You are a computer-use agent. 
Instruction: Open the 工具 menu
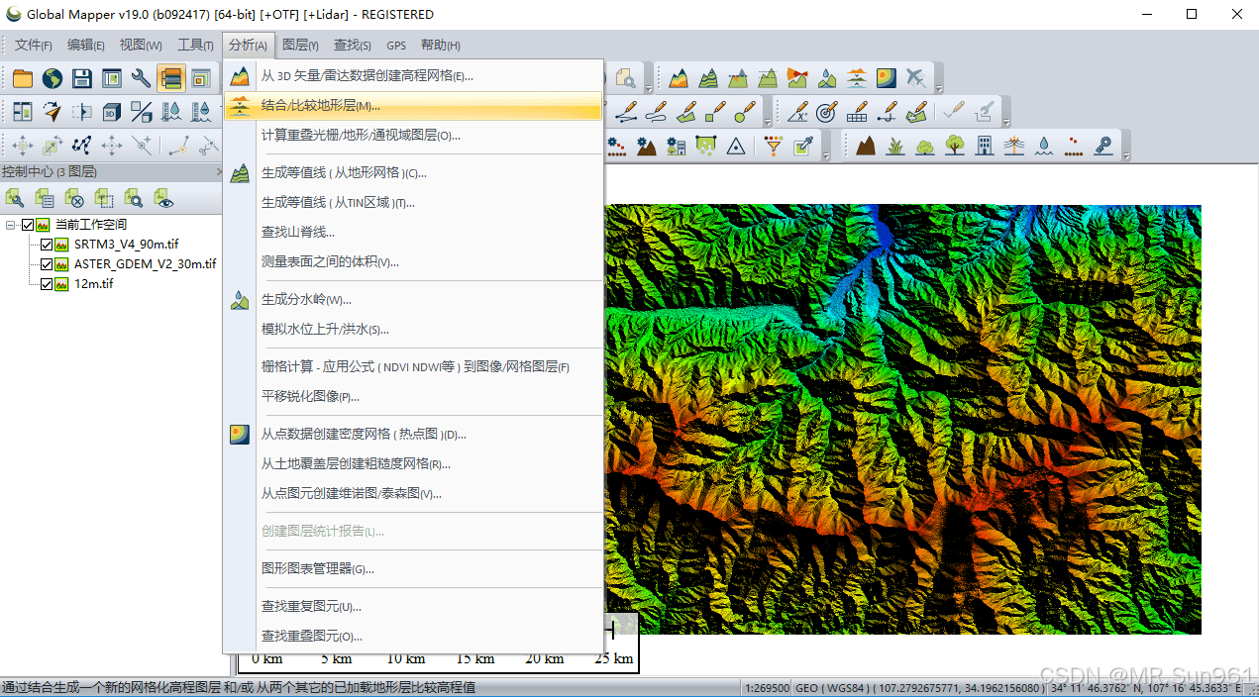pyautogui.click(x=195, y=46)
